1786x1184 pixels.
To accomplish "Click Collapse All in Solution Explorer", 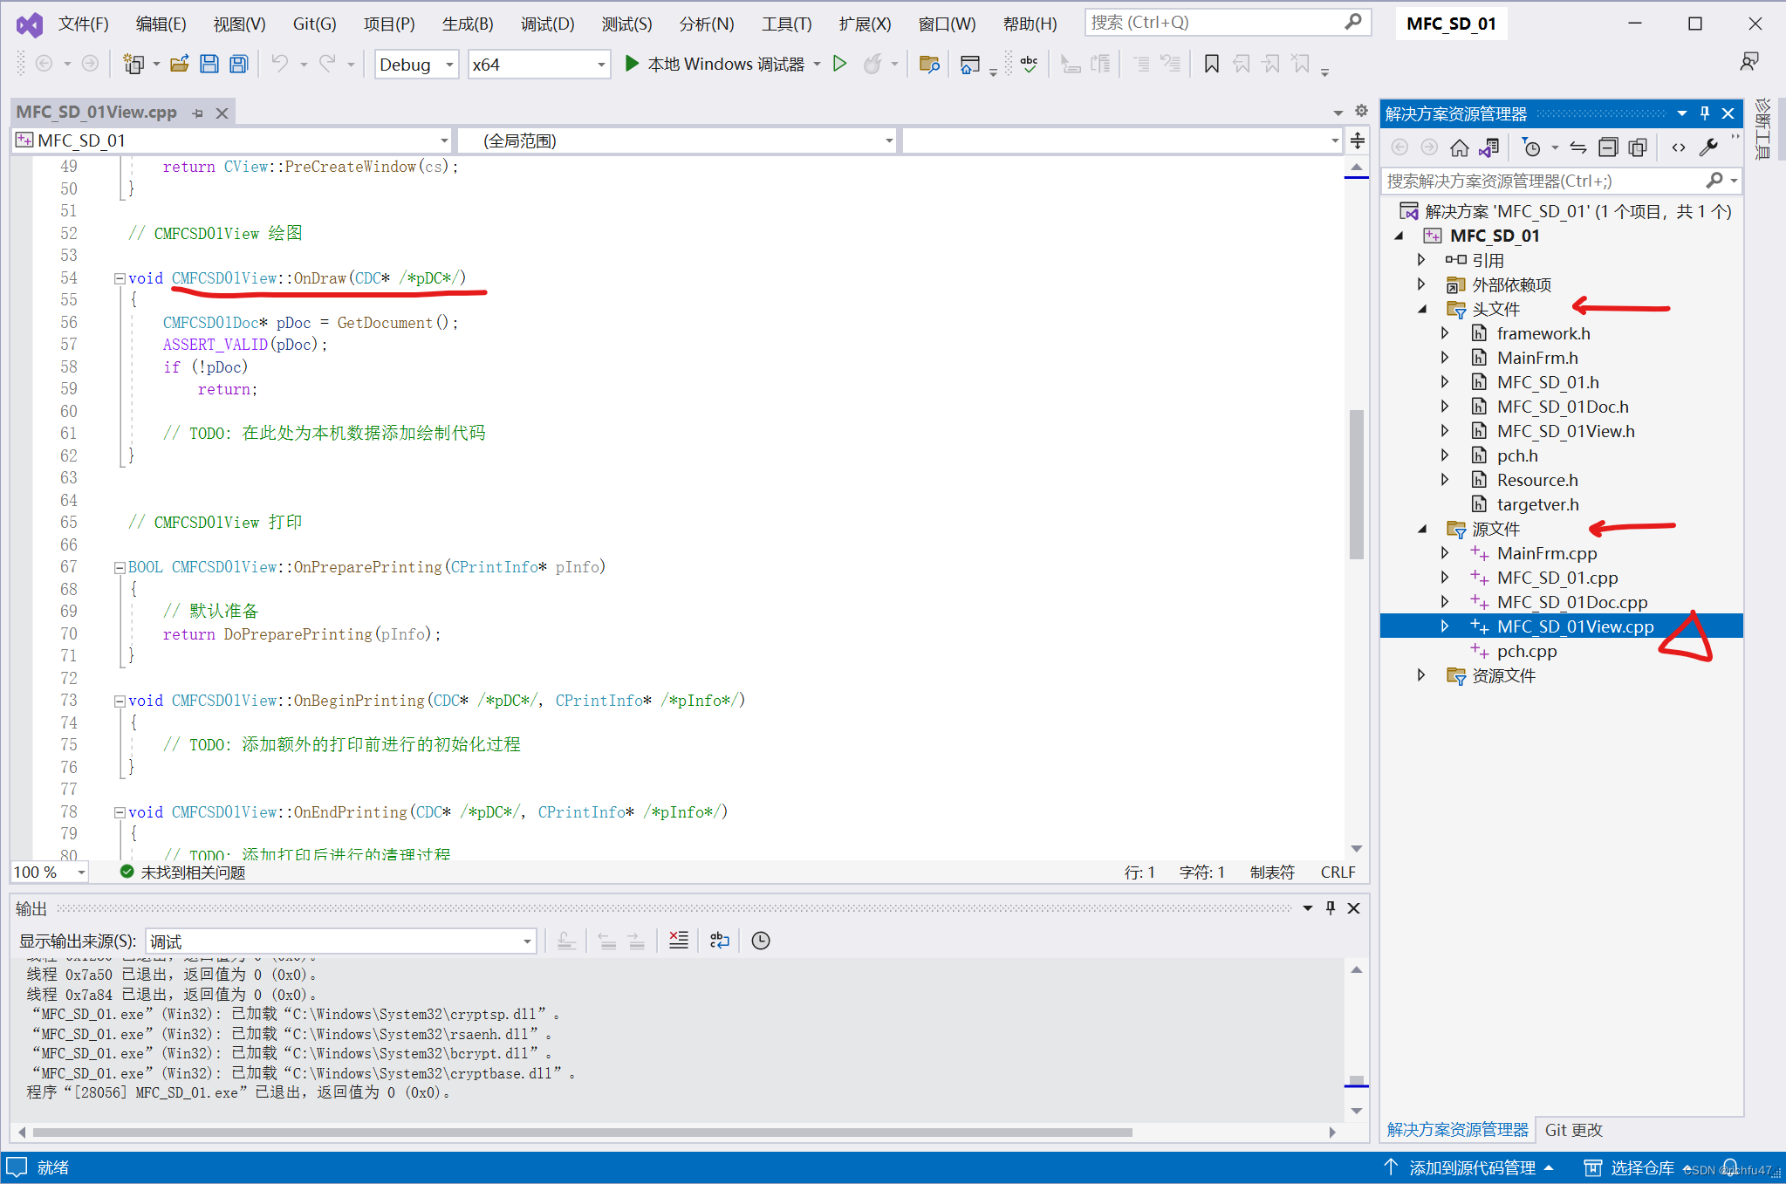I will tap(1608, 147).
